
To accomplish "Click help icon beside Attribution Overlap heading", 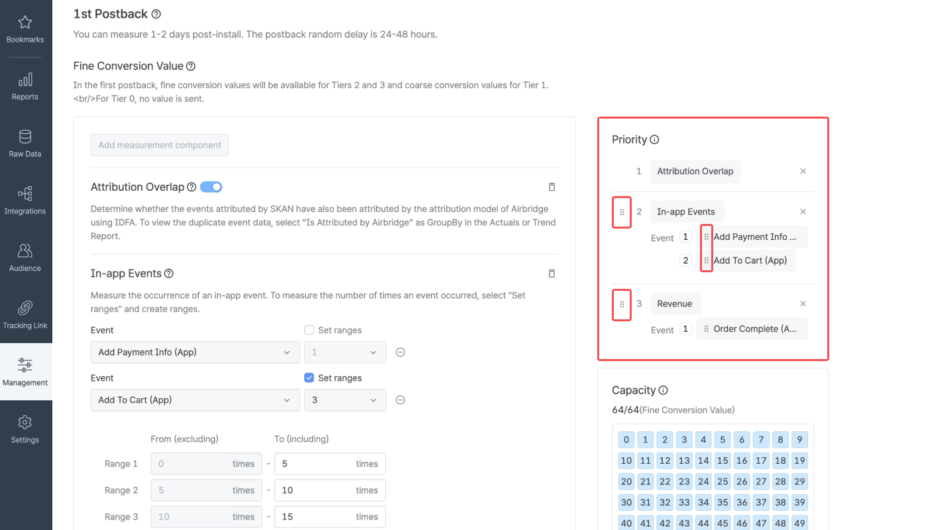I will pyautogui.click(x=192, y=187).
